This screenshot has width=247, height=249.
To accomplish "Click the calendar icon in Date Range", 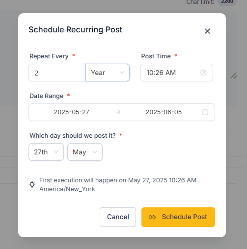I will coord(205,112).
